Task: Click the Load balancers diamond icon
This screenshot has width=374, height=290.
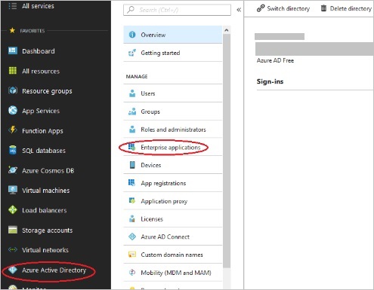Action: pos(13,209)
